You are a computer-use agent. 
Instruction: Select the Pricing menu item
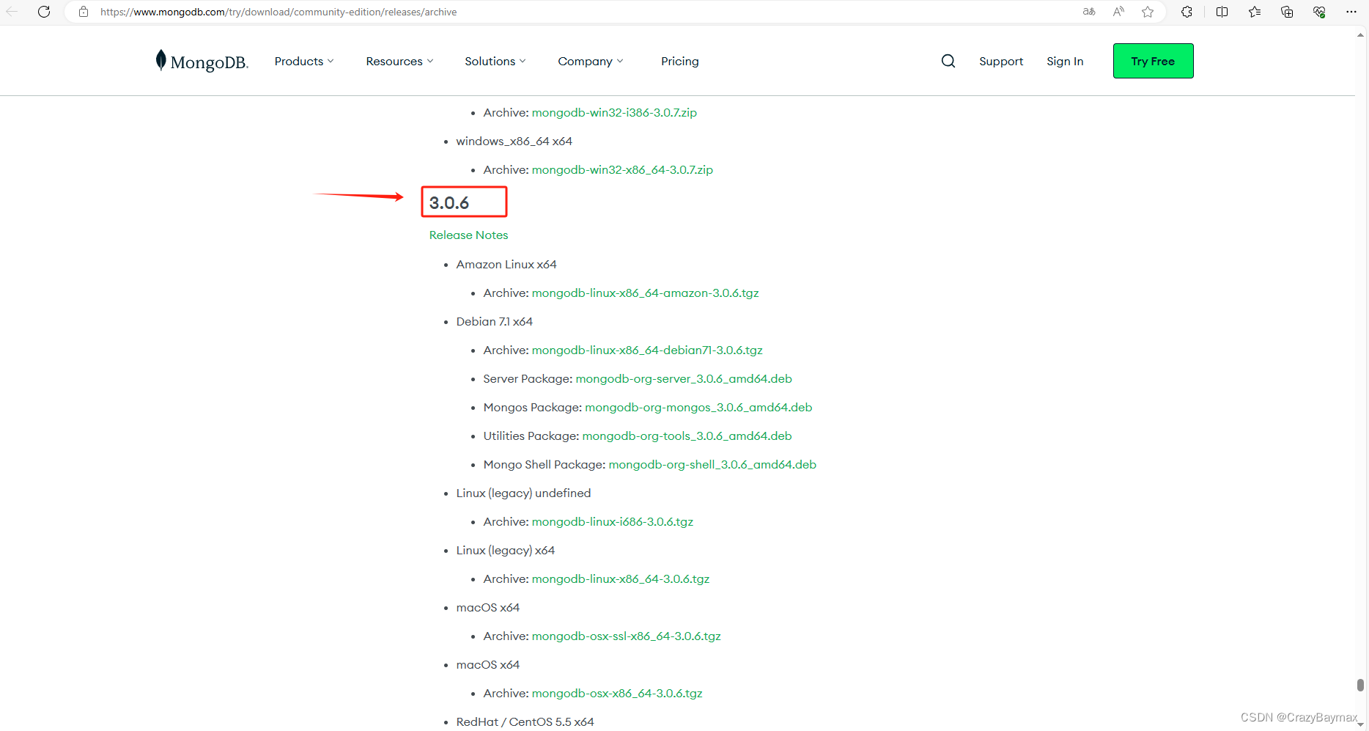pyautogui.click(x=679, y=61)
